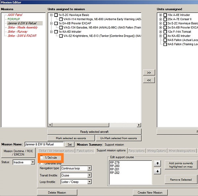This screenshot has width=198, height=196.
Task: Expand the 3x EA-6B Prowler EXCAP unassigned node
Action: (x=160, y=27)
